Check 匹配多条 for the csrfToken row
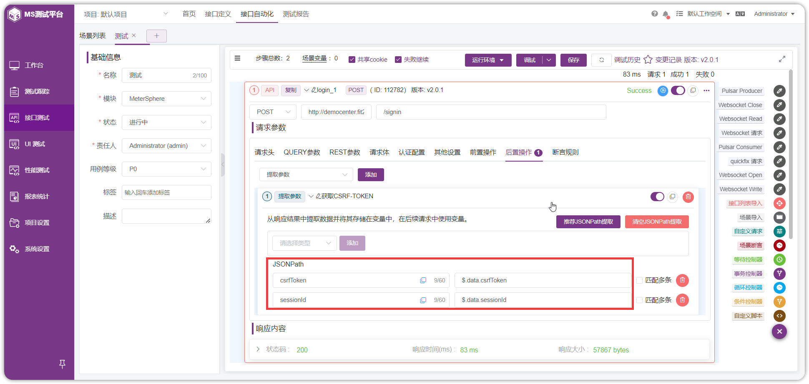The height and width of the screenshot is (384, 809). click(x=639, y=280)
